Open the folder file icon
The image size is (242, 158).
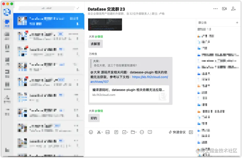tap(133, 132)
